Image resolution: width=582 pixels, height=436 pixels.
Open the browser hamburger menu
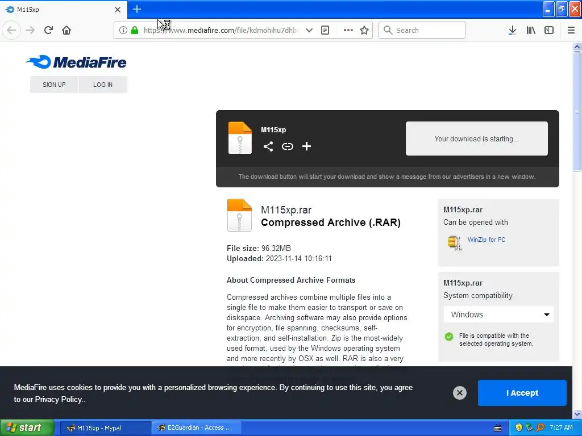(571, 30)
